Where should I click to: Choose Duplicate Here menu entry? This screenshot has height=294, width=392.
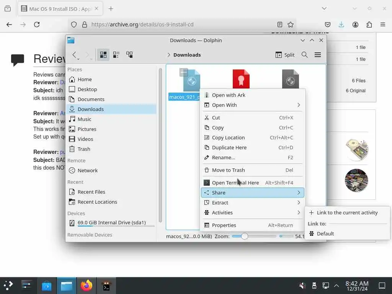pyautogui.click(x=253, y=147)
